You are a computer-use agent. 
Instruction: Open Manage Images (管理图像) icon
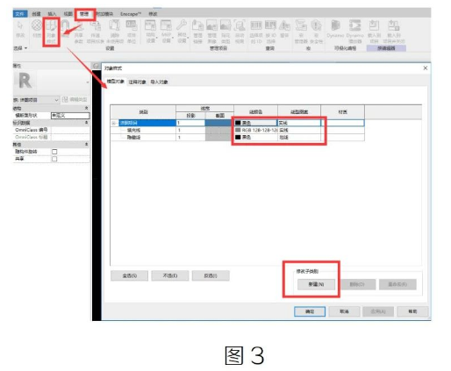click(211, 32)
